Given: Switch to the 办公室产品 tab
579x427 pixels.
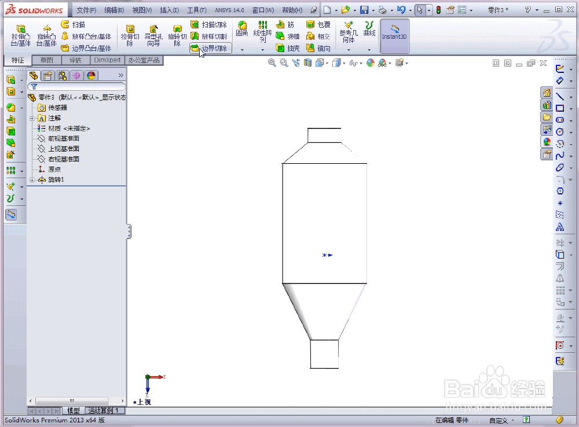Looking at the screenshot, I should [144, 60].
